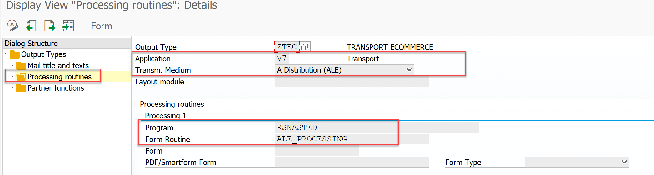Click the Partner functions folder icon
Screen dimensions: 654x175
[x=21, y=88]
